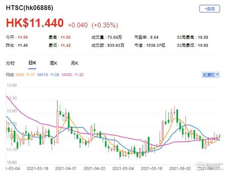Image resolution: width=226 pixels, height=173 pixels.
Task: Click the 均线 moving average label
Action: [10, 75]
